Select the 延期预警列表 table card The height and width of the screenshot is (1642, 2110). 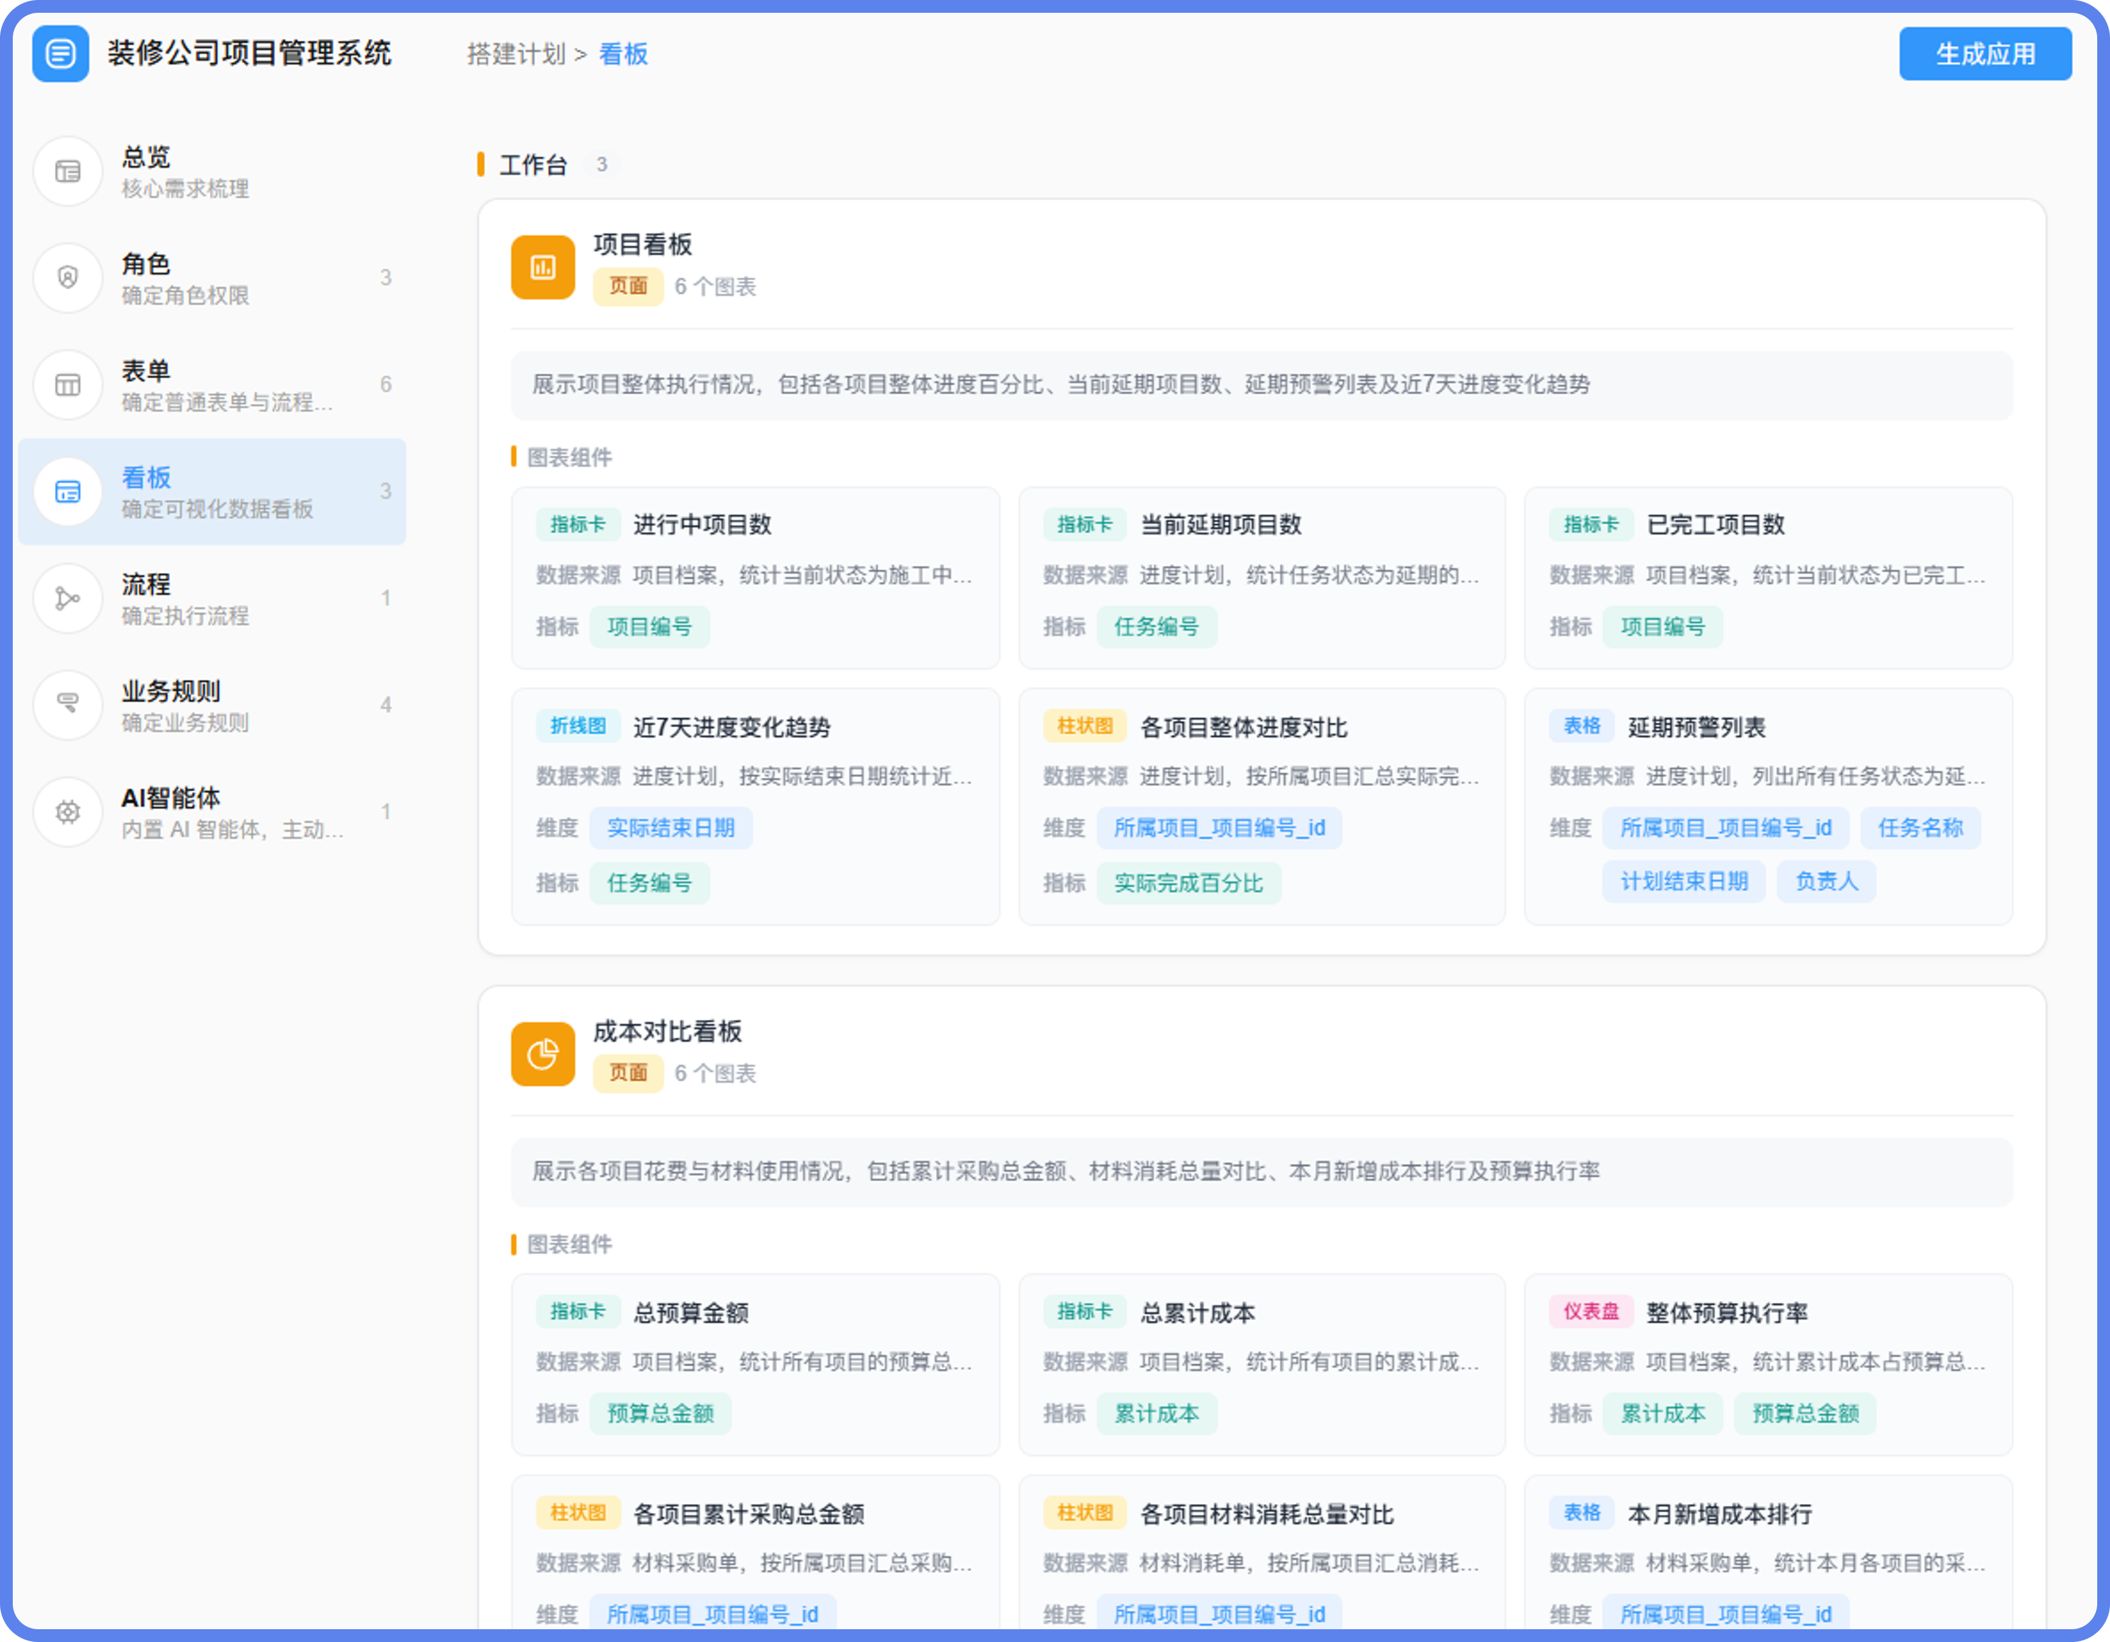(x=1768, y=806)
